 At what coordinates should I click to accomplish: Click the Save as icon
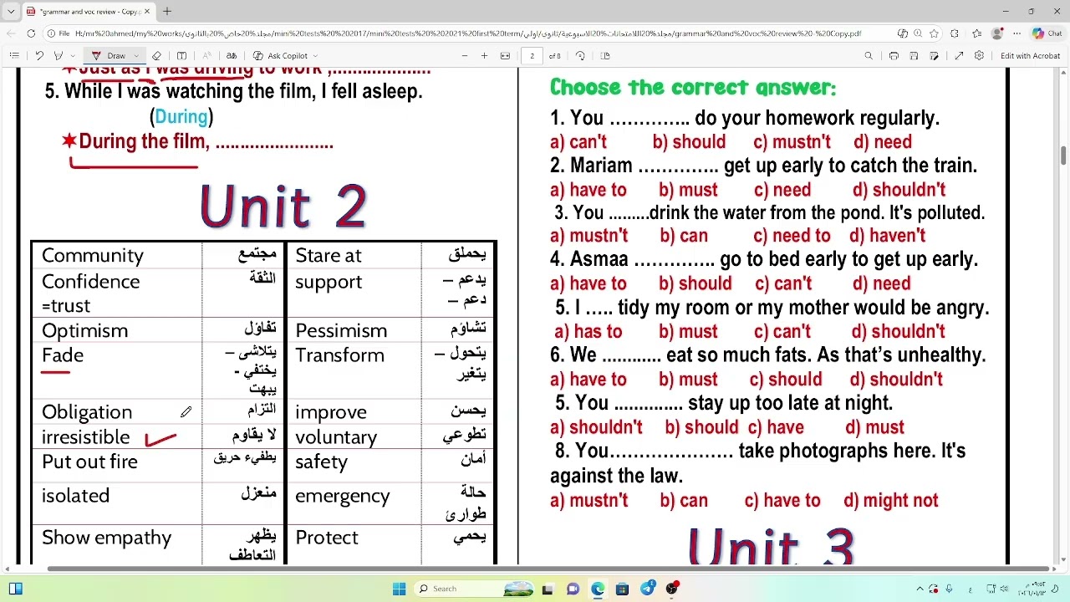tap(934, 56)
